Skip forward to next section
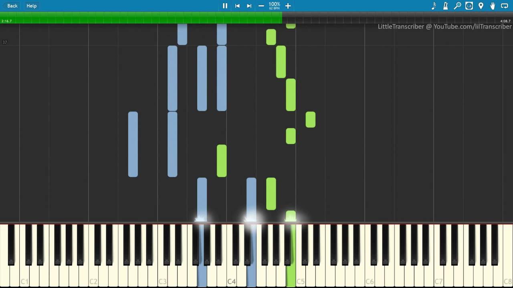The width and height of the screenshot is (513, 288). coord(249,6)
